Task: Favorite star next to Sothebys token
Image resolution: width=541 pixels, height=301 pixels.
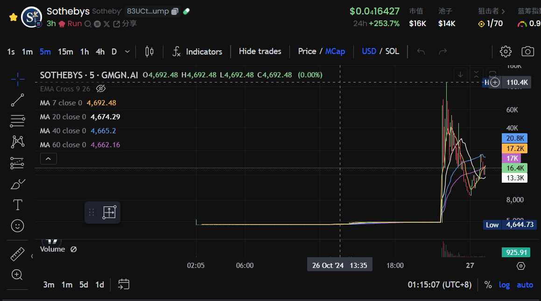Action: 14,17
